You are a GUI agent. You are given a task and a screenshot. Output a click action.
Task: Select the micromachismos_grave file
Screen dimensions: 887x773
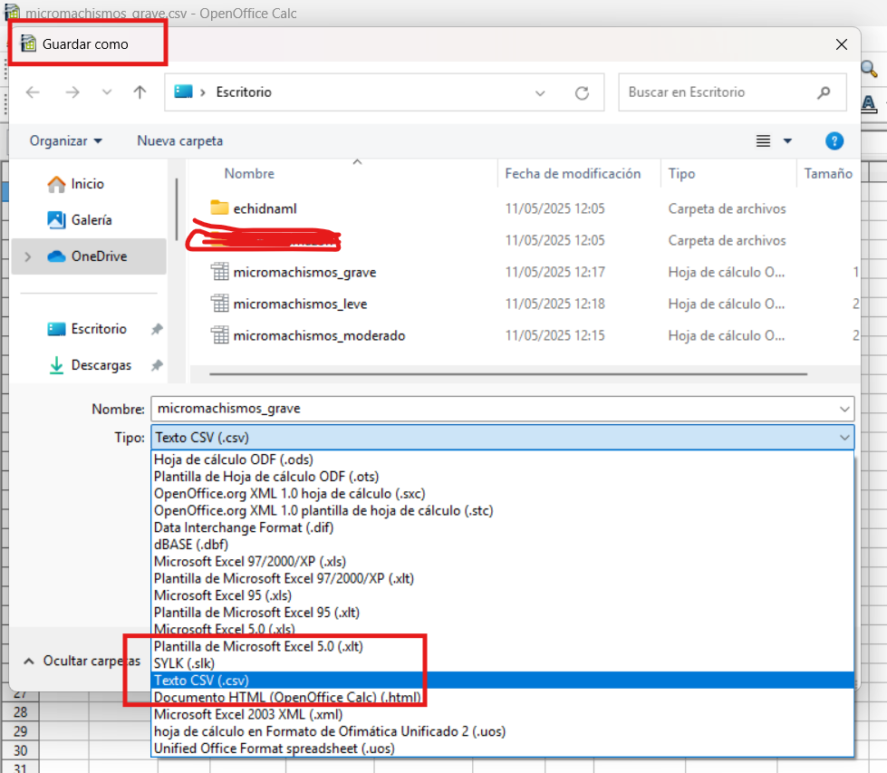[304, 272]
